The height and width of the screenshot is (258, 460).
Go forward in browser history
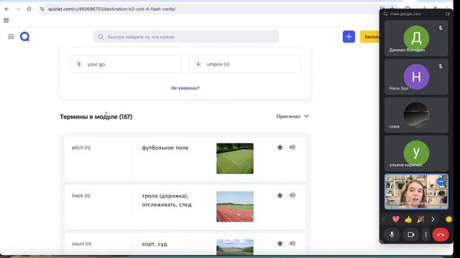pyautogui.click(x=18, y=9)
